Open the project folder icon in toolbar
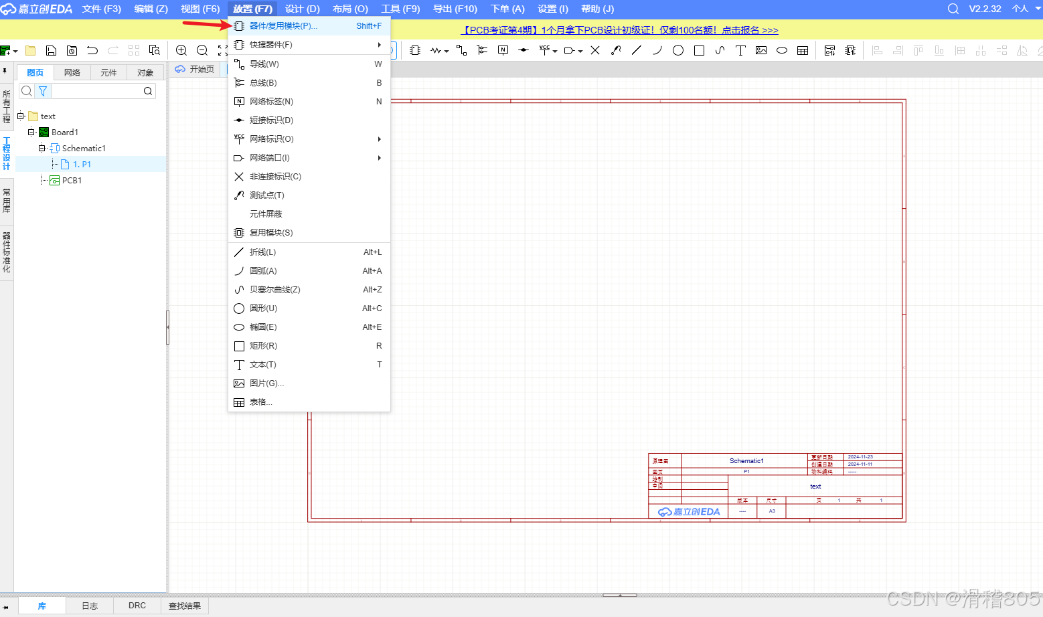 [x=30, y=50]
